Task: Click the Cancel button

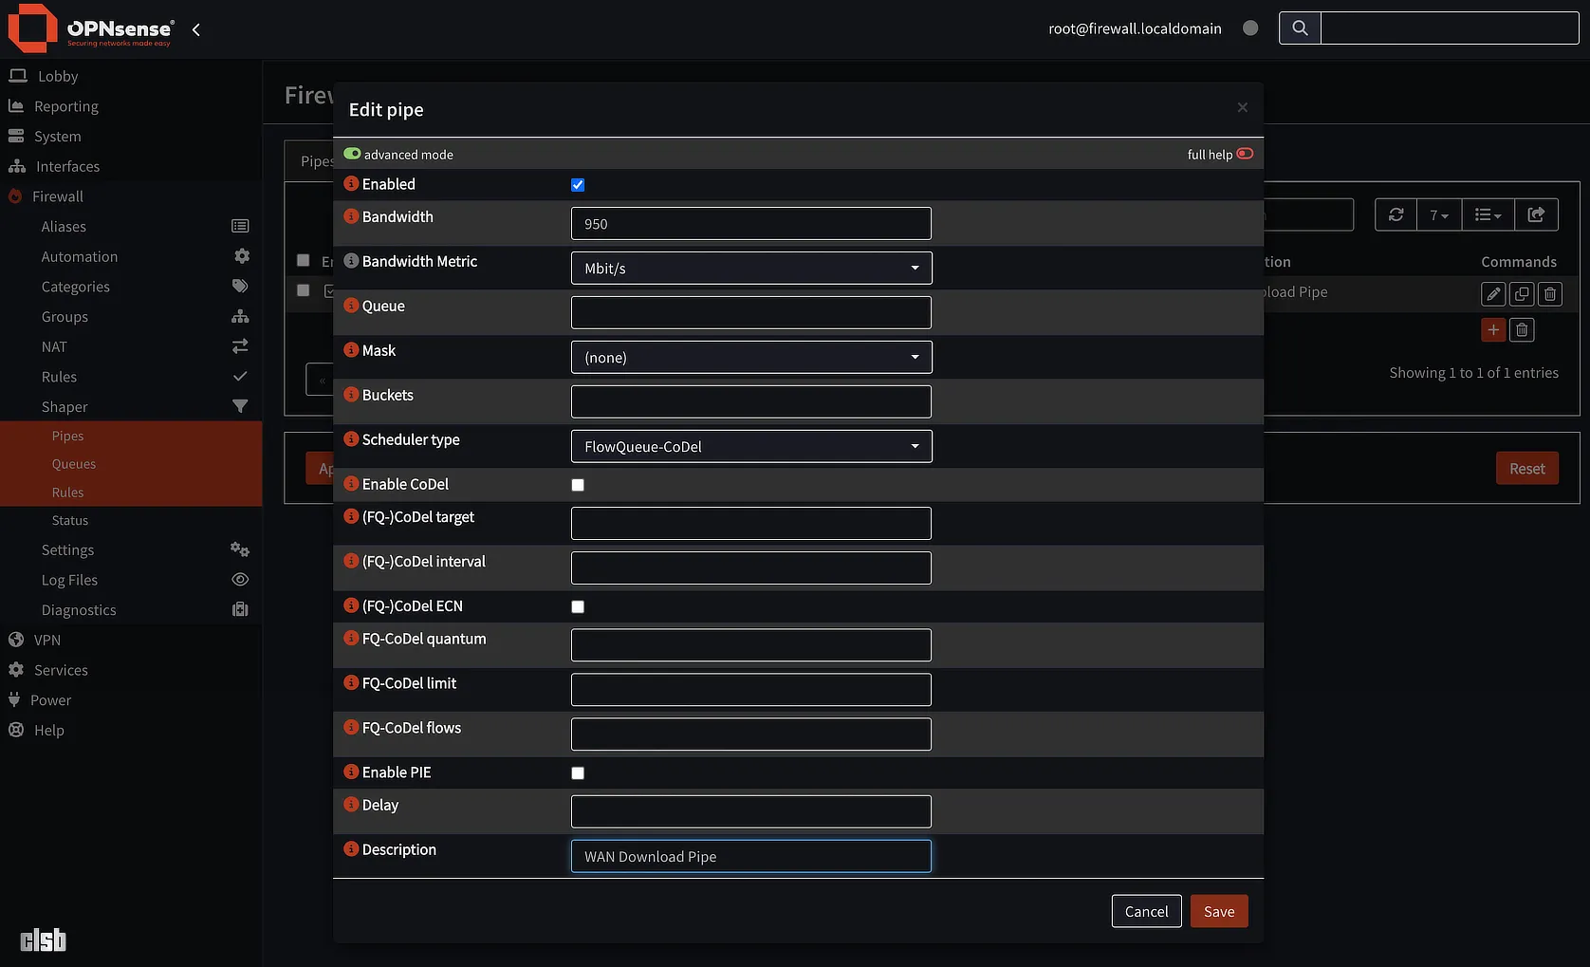Action: (x=1146, y=911)
